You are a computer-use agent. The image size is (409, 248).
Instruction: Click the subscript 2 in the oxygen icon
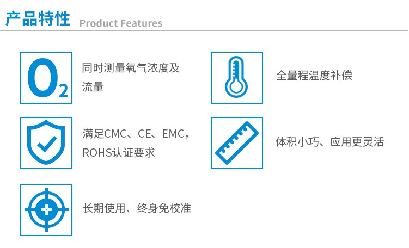coord(63,90)
